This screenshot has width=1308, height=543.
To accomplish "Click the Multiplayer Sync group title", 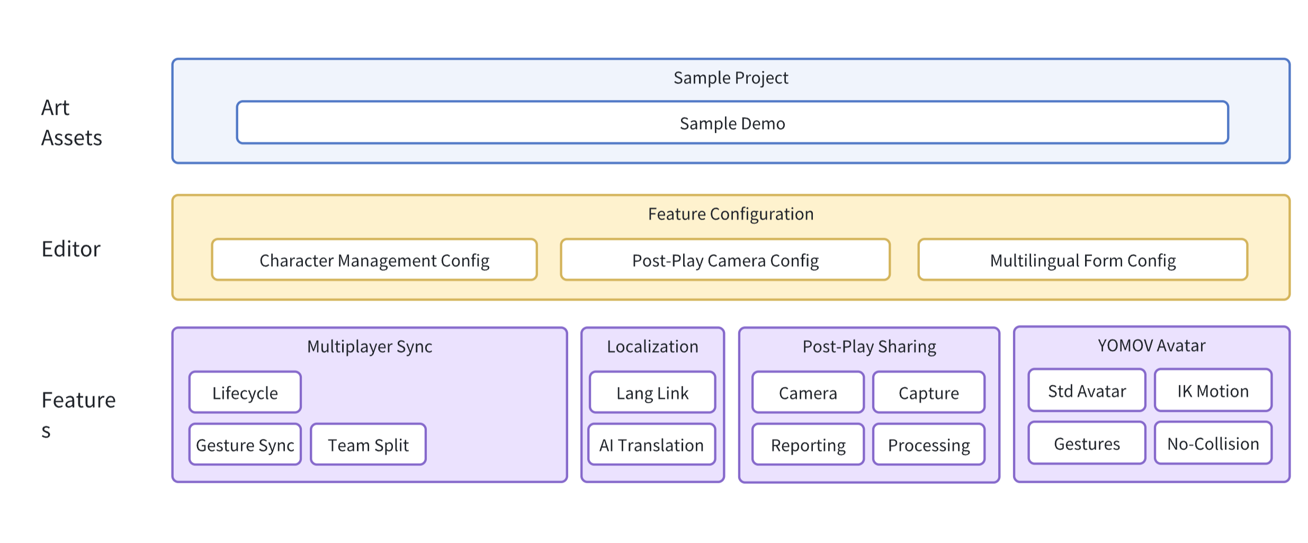I will click(370, 347).
